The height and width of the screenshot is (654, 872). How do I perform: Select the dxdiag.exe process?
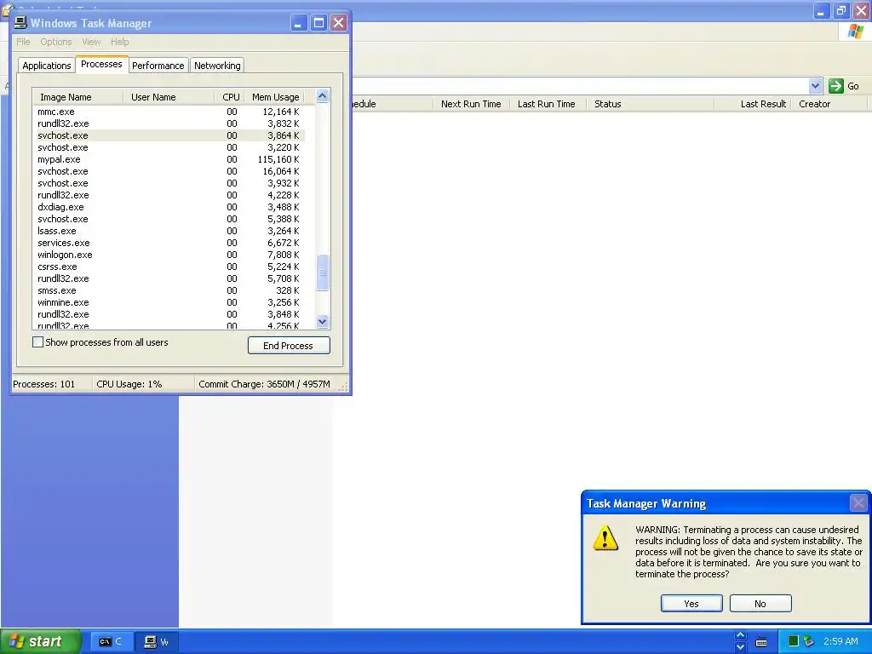pyautogui.click(x=169, y=207)
